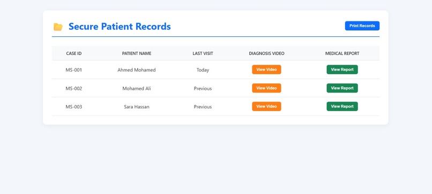Click the Today last visit cell
The height and width of the screenshot is (194, 432).
click(203, 70)
